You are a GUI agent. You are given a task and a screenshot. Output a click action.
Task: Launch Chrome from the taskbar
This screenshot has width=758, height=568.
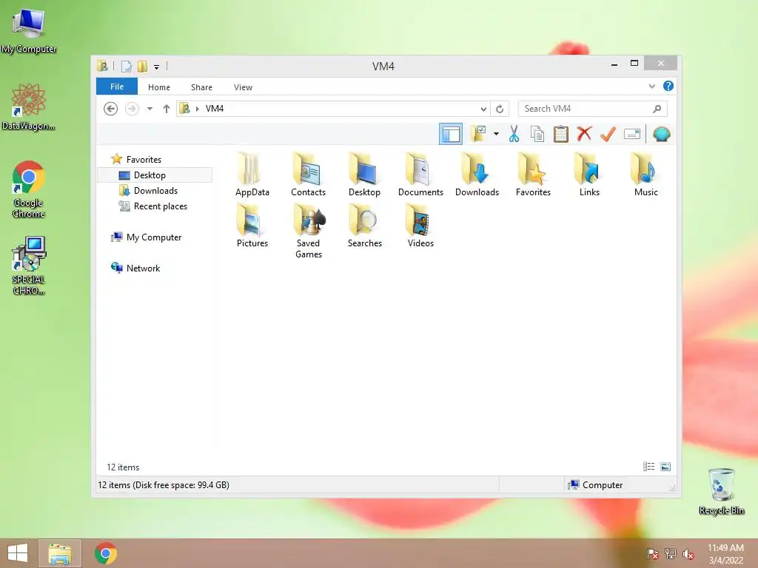(106, 553)
